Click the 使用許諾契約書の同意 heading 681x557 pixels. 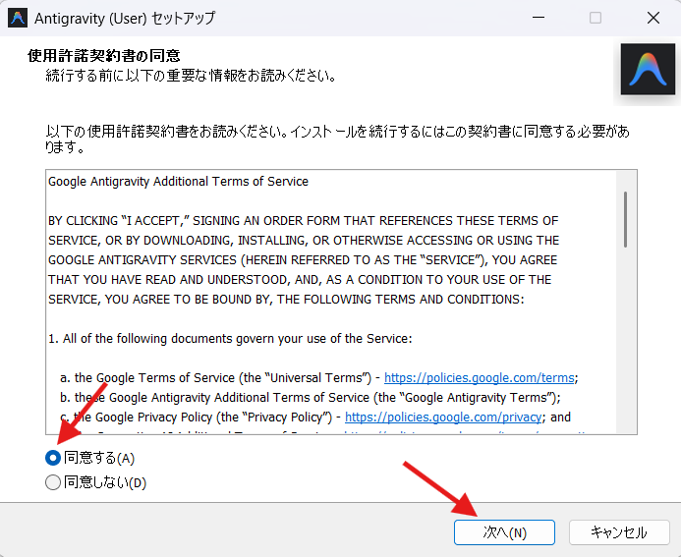[x=104, y=56]
